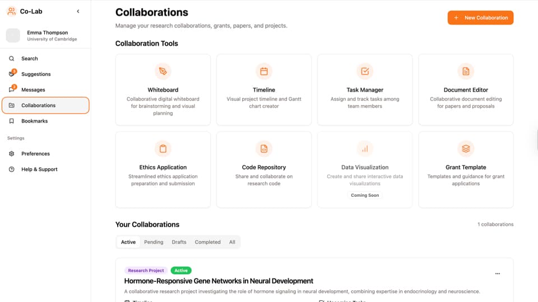Open the Grant Template tool title

(466, 167)
